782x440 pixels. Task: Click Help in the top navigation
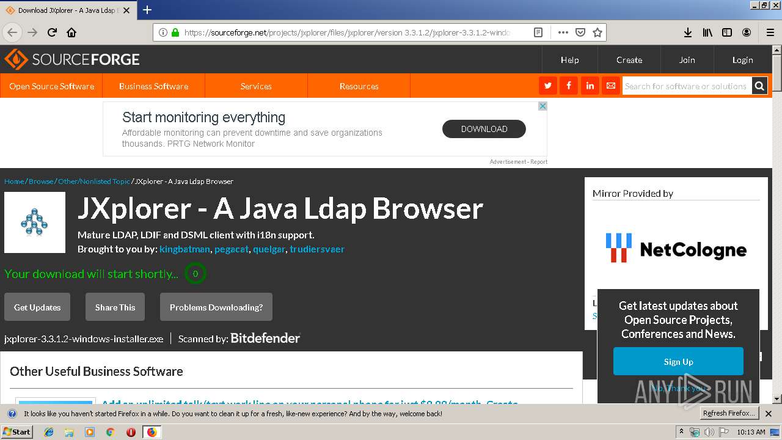click(569, 60)
